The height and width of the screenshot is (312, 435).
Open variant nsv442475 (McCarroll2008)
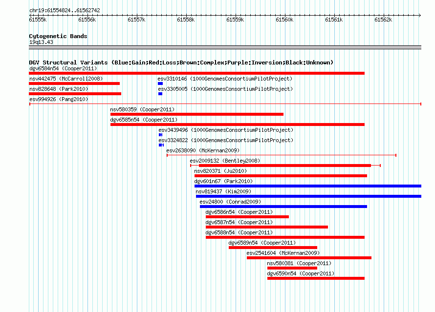point(66,79)
